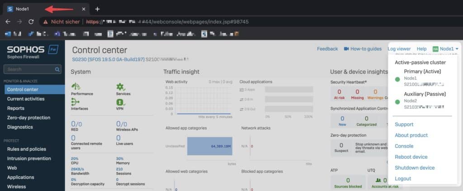Click Logout in the dropdown menu
463x191 pixels.
(403, 179)
